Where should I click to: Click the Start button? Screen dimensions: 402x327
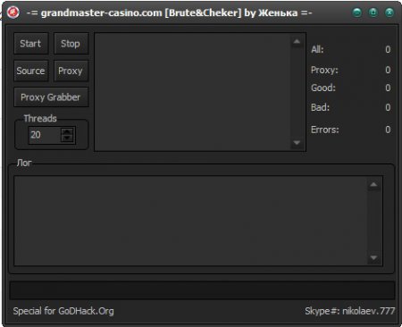tap(31, 44)
